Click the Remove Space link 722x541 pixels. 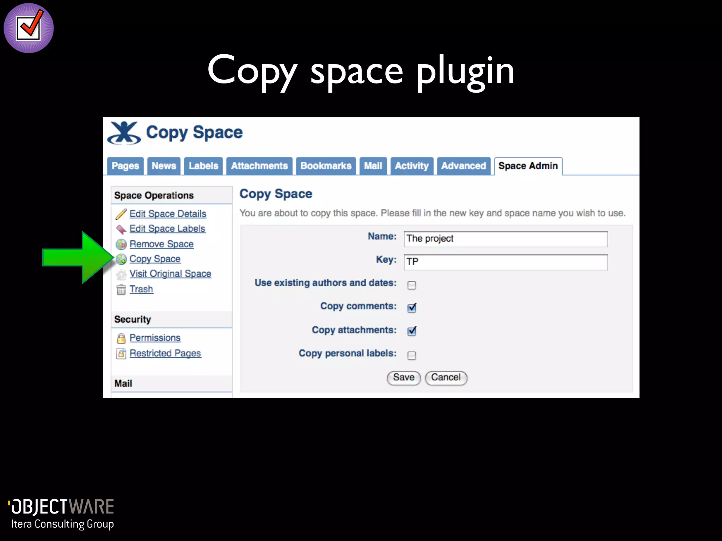click(161, 244)
